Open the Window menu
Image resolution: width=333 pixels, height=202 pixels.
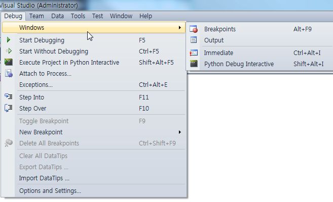click(121, 16)
